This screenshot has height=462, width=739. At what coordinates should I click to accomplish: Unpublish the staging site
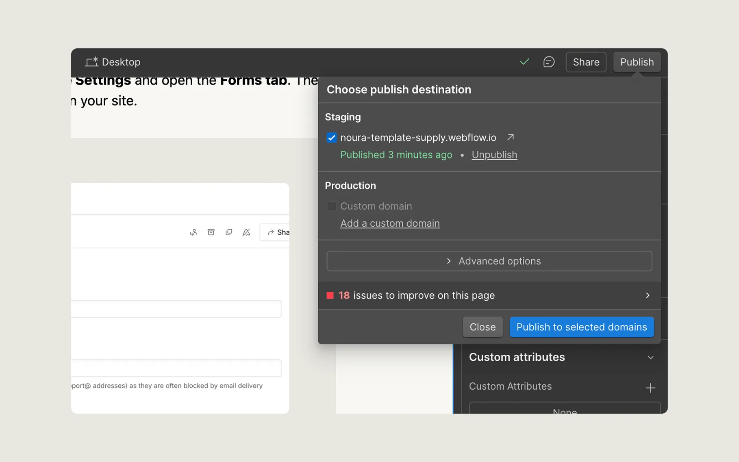click(494, 154)
